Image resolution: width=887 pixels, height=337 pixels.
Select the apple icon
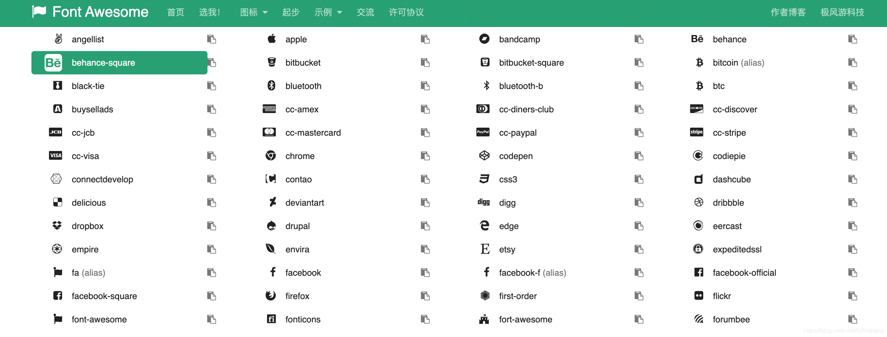click(271, 39)
